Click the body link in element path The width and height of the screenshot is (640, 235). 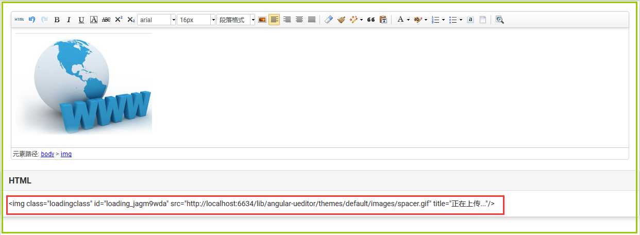pyautogui.click(x=47, y=154)
